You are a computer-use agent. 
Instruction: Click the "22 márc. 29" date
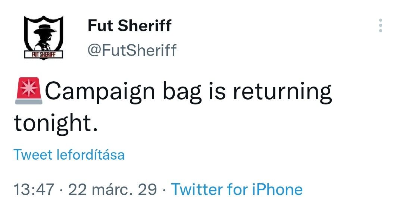click(113, 189)
